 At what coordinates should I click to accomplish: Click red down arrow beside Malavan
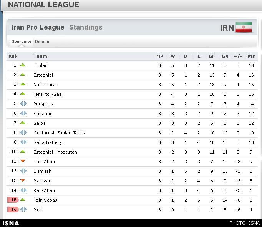point(23,181)
